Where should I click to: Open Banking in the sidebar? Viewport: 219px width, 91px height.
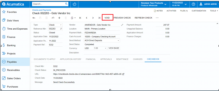[x=11, y=45]
